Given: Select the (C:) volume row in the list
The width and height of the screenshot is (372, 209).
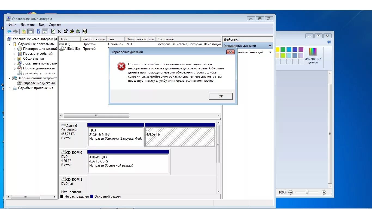Looking at the screenshot, I should [x=140, y=44].
